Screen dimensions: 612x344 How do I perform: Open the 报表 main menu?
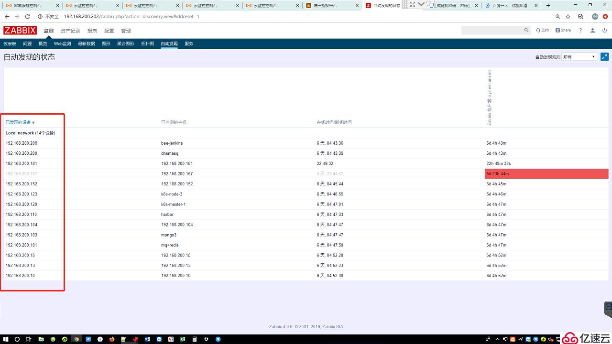pyautogui.click(x=92, y=31)
